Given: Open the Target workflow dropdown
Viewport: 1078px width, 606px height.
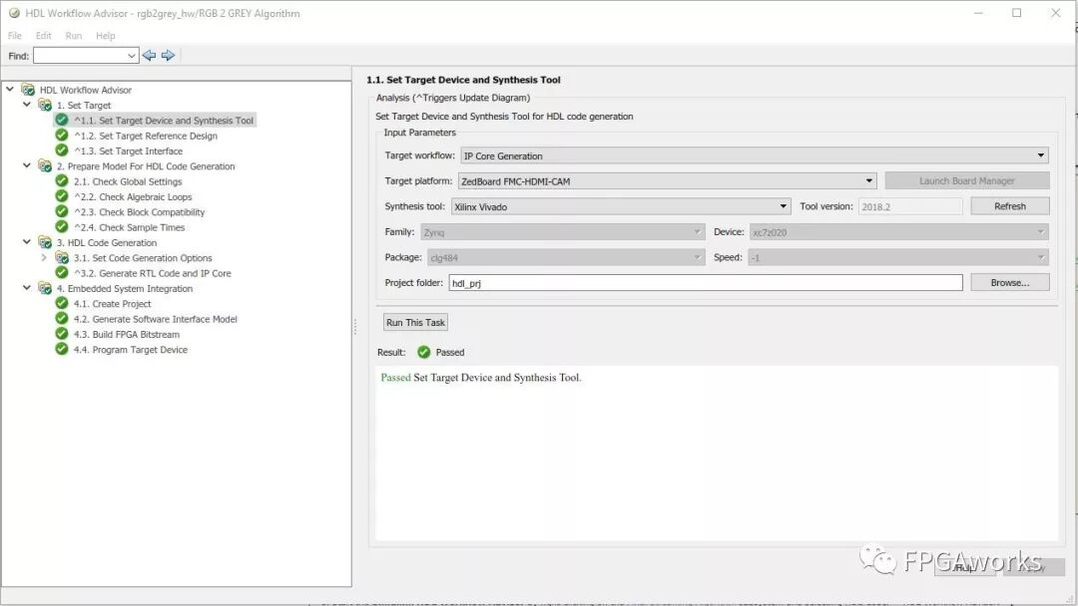Looking at the screenshot, I should tap(754, 155).
